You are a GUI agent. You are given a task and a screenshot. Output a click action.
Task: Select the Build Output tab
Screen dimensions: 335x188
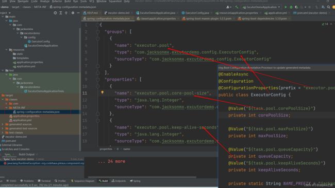26,155
